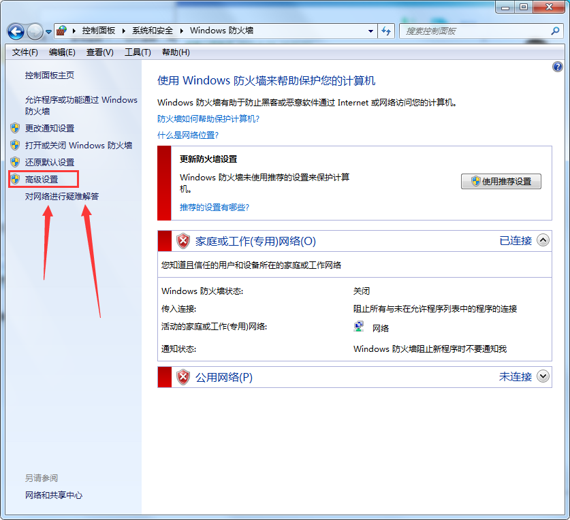Click the refresh button beside address bar
Screen dimensions: 570x520
click(387, 31)
